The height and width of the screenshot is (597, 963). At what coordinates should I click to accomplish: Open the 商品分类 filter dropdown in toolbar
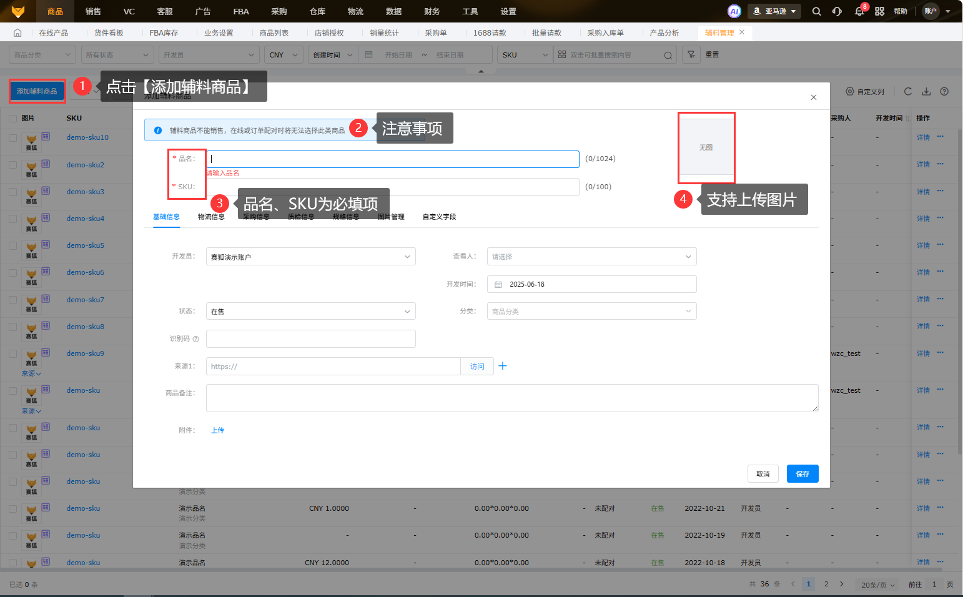click(x=42, y=55)
